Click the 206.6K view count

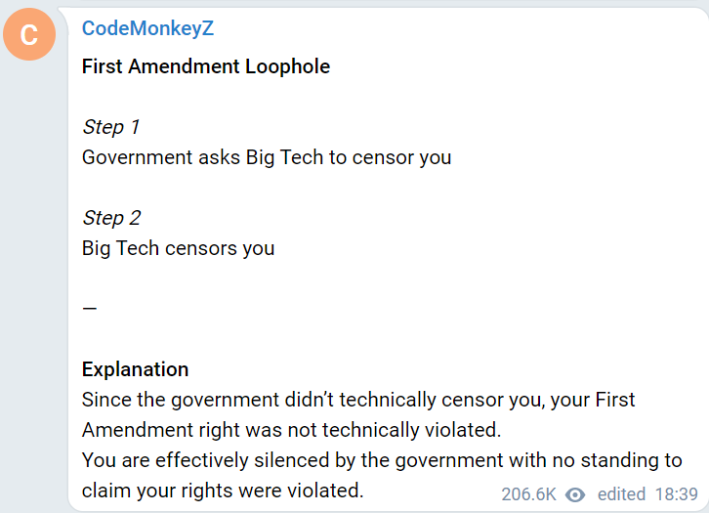click(528, 494)
